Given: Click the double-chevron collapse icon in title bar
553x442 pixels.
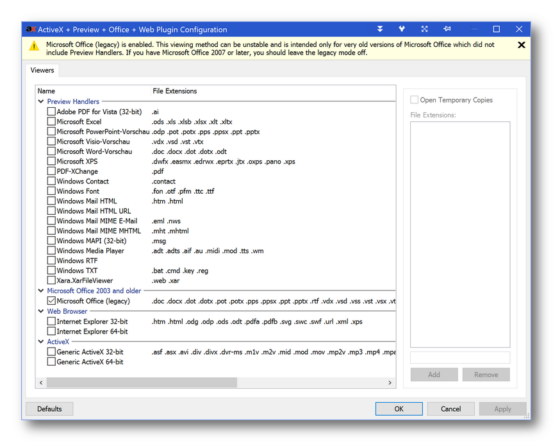Looking at the screenshot, I should tap(380, 29).
